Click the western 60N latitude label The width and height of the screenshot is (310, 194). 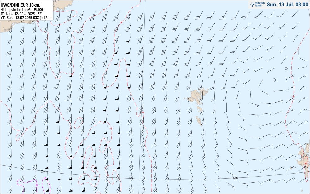click(43, 172)
